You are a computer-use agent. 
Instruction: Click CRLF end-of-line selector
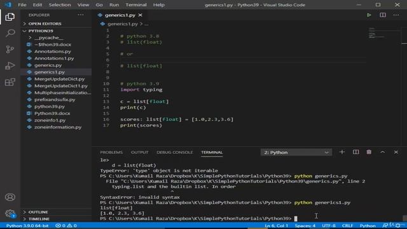tap(347, 226)
